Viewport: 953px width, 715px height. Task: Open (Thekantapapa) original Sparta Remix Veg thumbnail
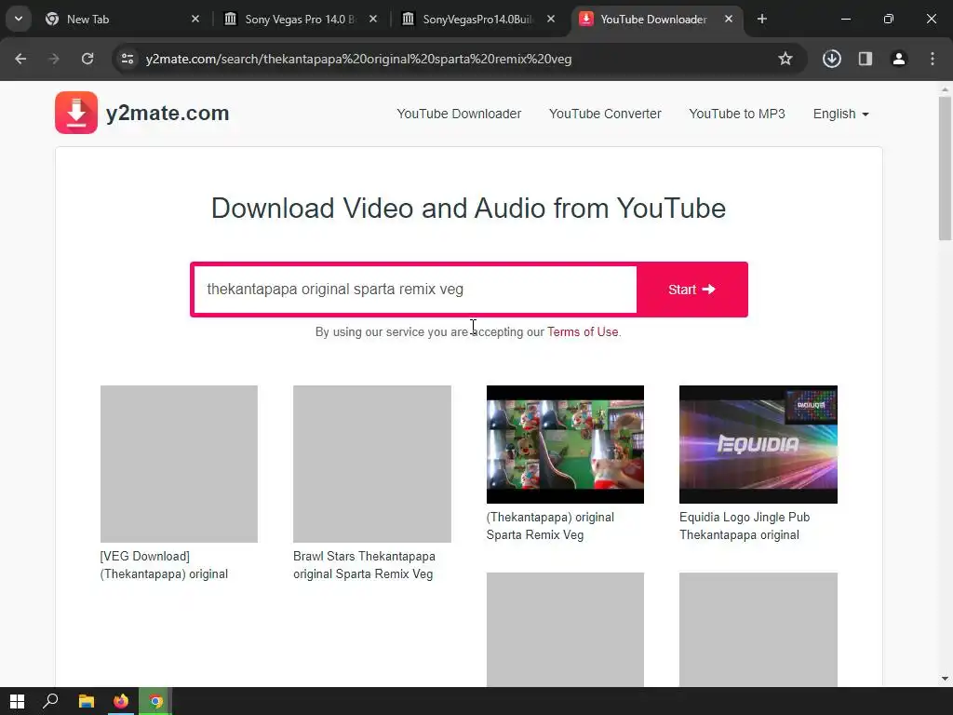tap(565, 444)
